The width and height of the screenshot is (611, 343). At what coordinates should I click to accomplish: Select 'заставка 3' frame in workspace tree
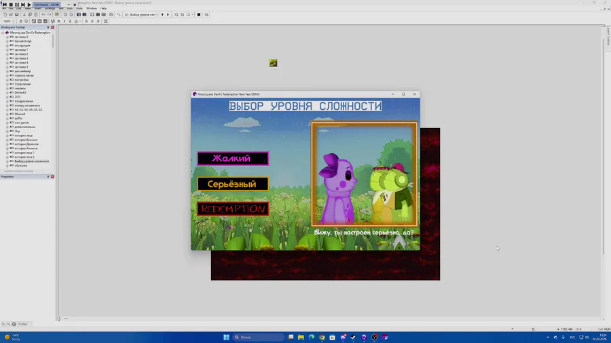(x=21, y=58)
